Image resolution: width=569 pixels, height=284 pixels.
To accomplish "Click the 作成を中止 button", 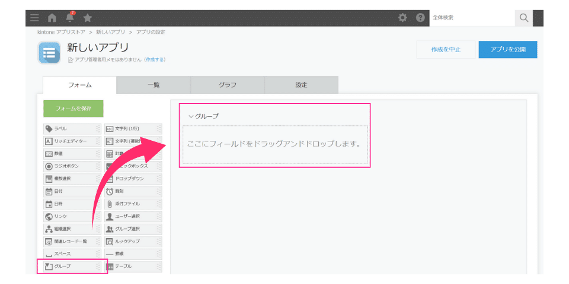I will [x=446, y=50].
